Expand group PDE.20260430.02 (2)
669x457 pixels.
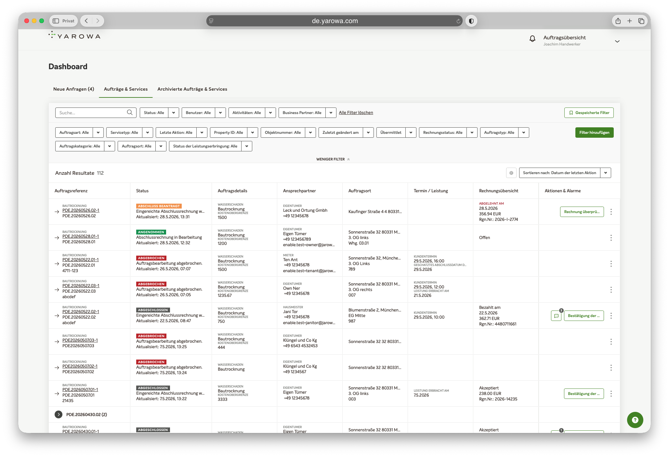click(59, 414)
